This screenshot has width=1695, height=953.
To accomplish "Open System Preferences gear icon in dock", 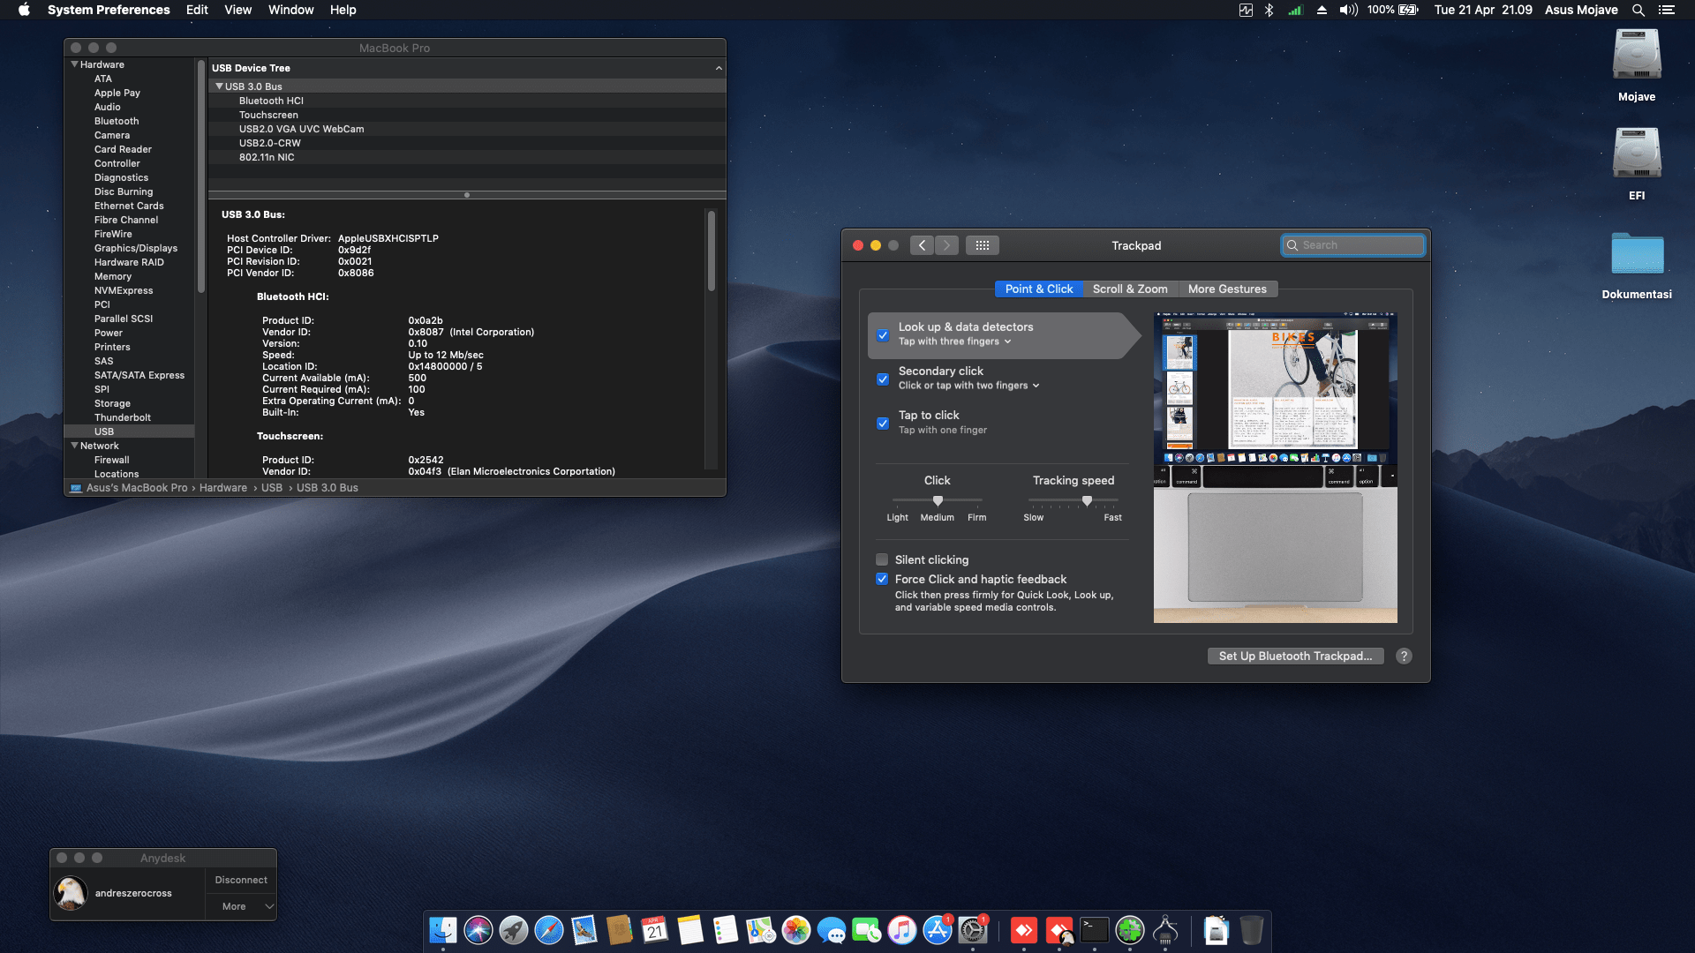I will pyautogui.click(x=973, y=930).
